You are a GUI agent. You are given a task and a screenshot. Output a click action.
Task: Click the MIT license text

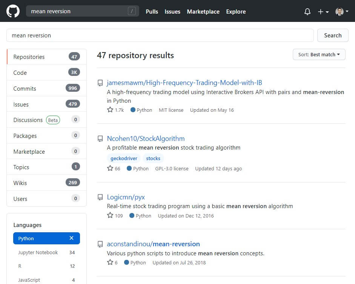coord(171,110)
